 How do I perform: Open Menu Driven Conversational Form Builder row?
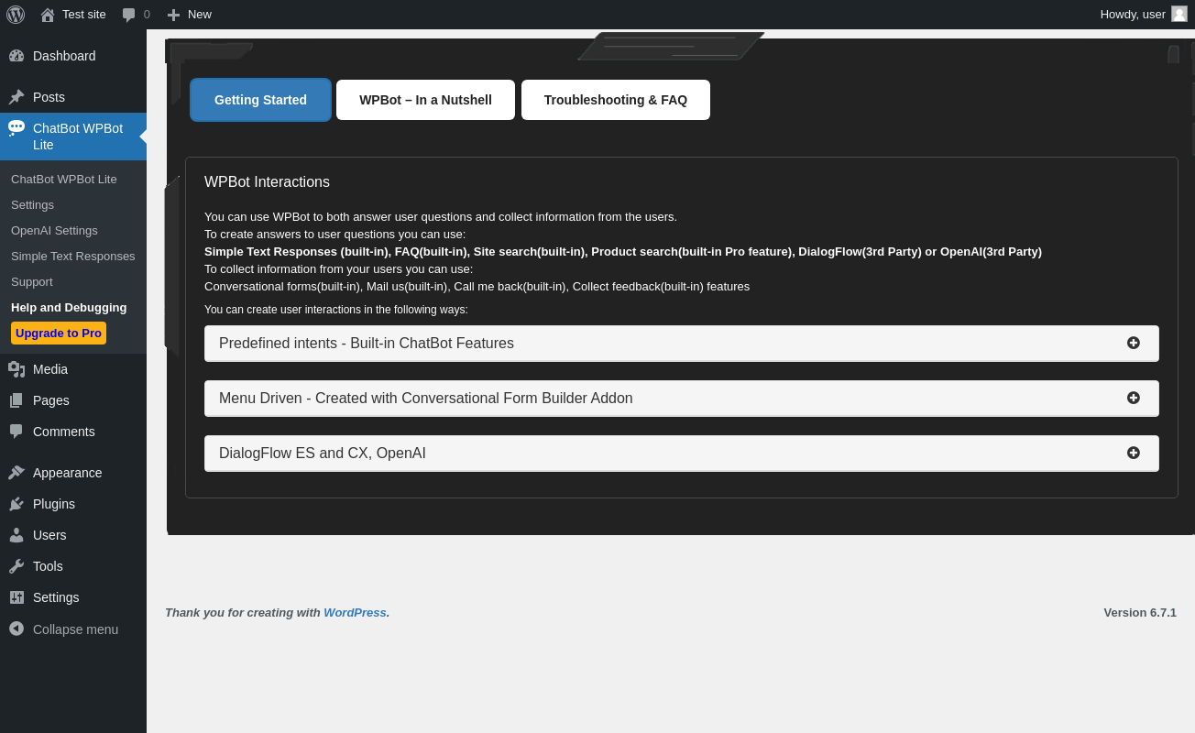[x=682, y=399]
